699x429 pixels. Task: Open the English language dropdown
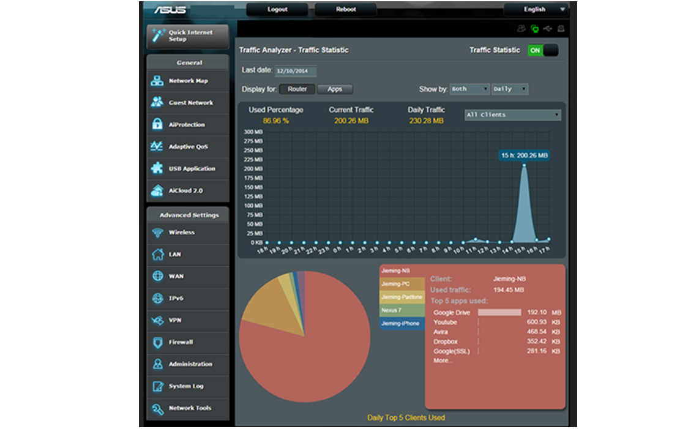pyautogui.click(x=536, y=9)
